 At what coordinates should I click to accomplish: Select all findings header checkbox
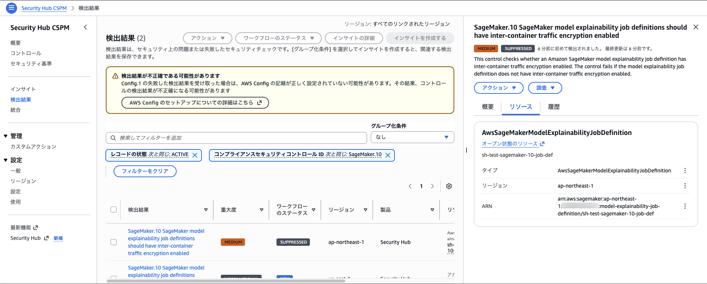coord(114,209)
